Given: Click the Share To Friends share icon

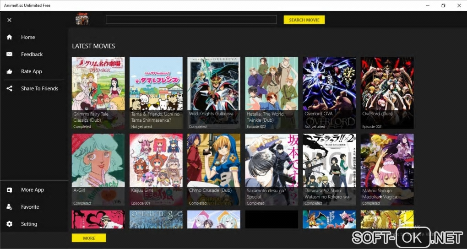Looking at the screenshot, I should point(10,88).
